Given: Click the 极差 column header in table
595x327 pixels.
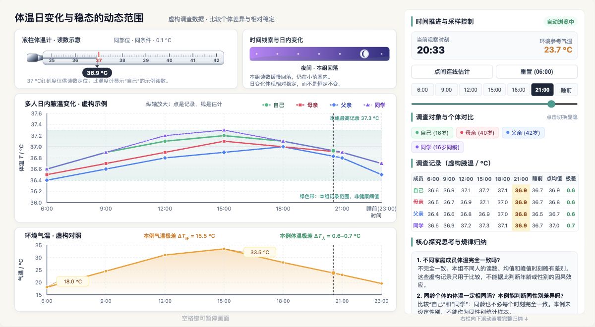Looking at the screenshot, I should point(571,179).
